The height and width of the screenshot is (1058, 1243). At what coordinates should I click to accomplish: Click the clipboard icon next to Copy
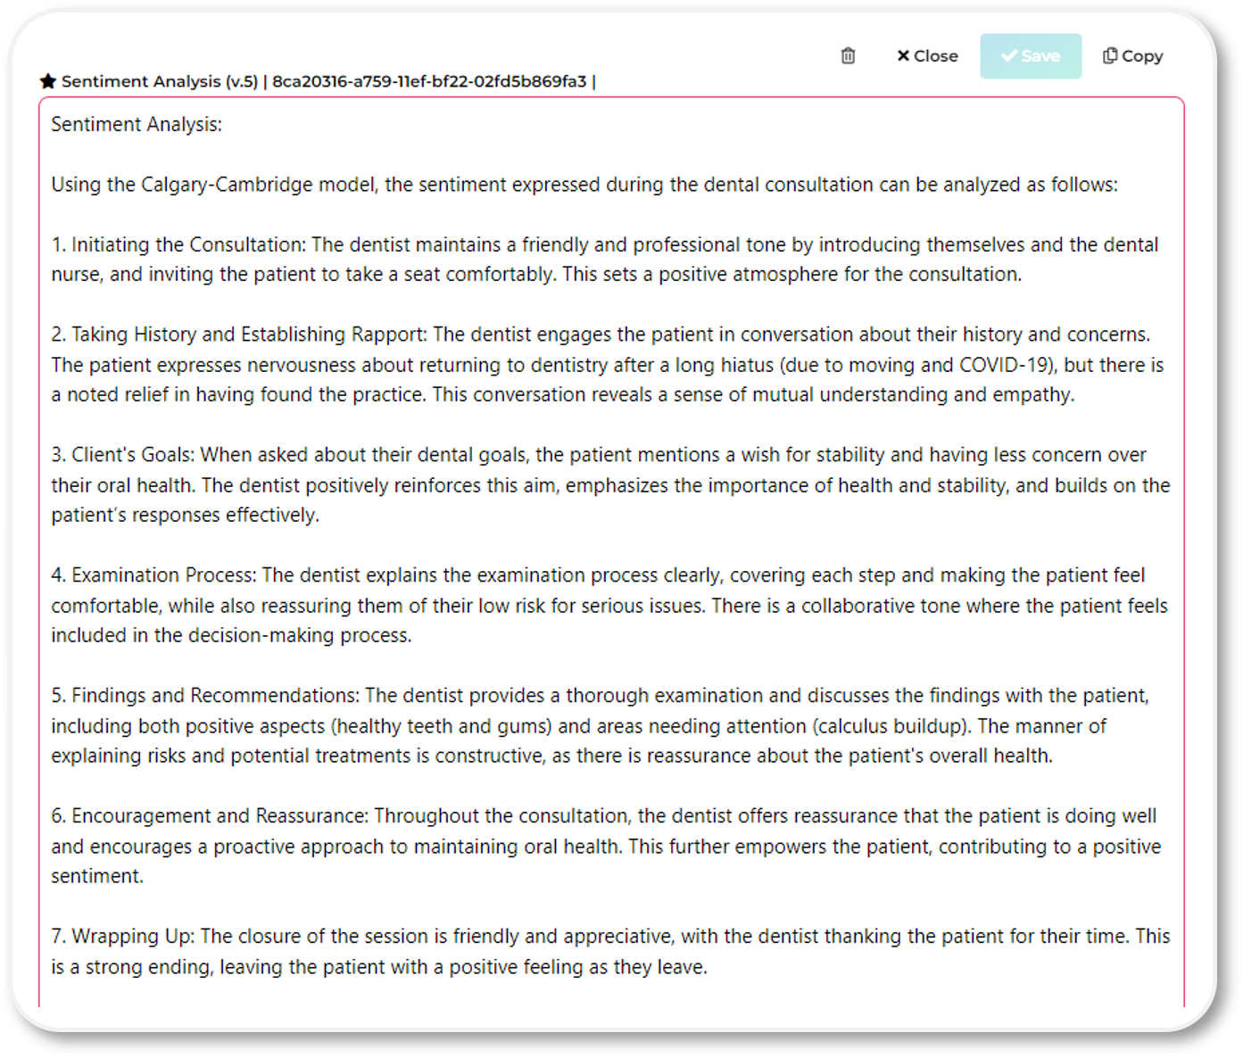[x=1109, y=56]
